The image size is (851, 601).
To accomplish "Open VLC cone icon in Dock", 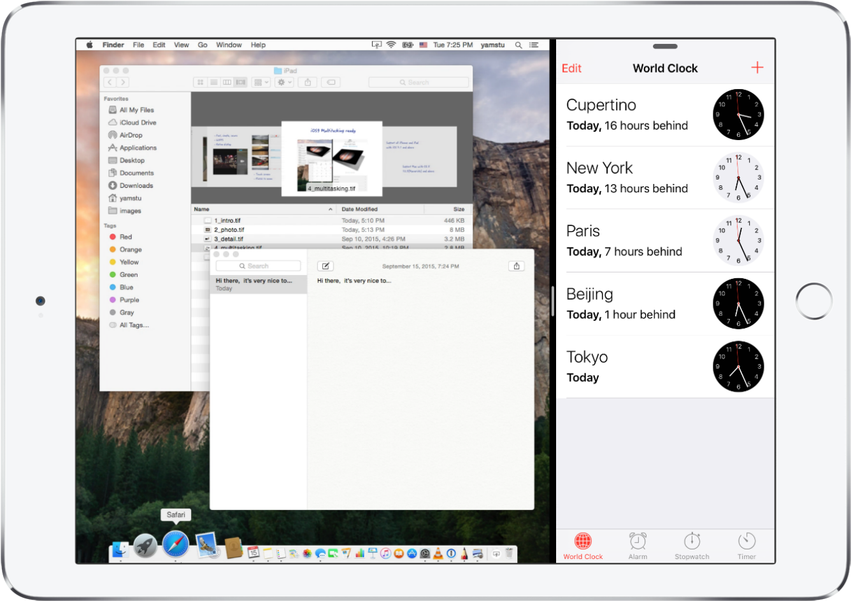I will tap(438, 553).
